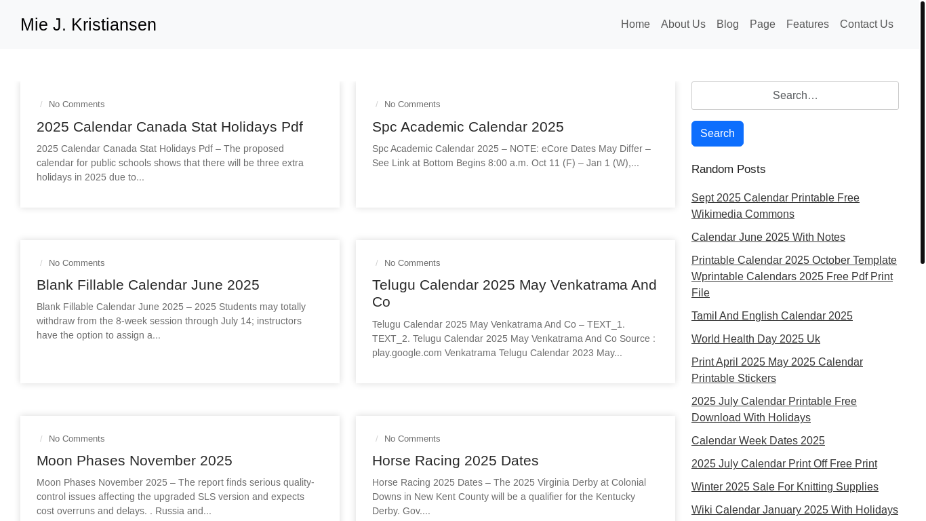Open 2025 July Calendar Print Off Free Print

point(784,464)
